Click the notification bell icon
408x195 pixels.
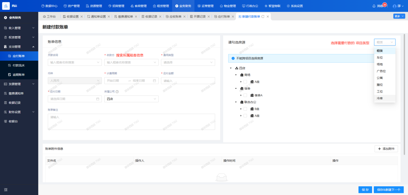pyautogui.click(x=374, y=6)
